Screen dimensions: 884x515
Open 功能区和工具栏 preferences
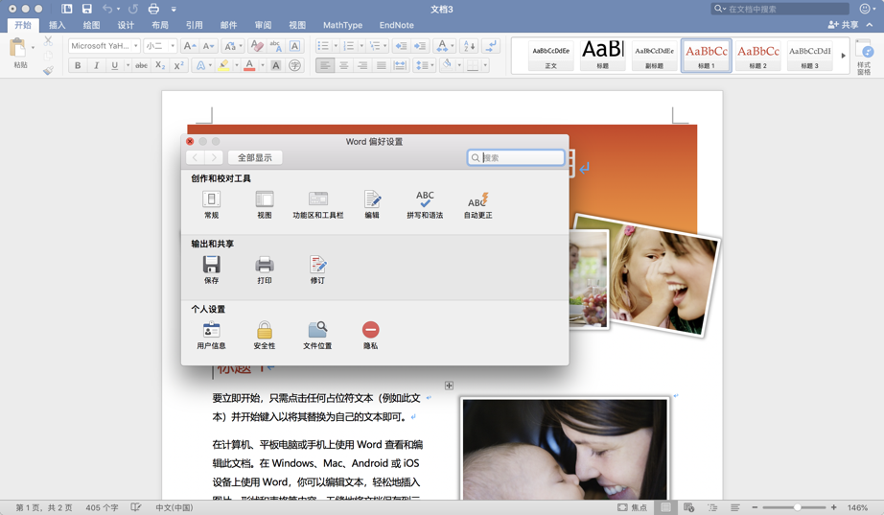[318, 204]
